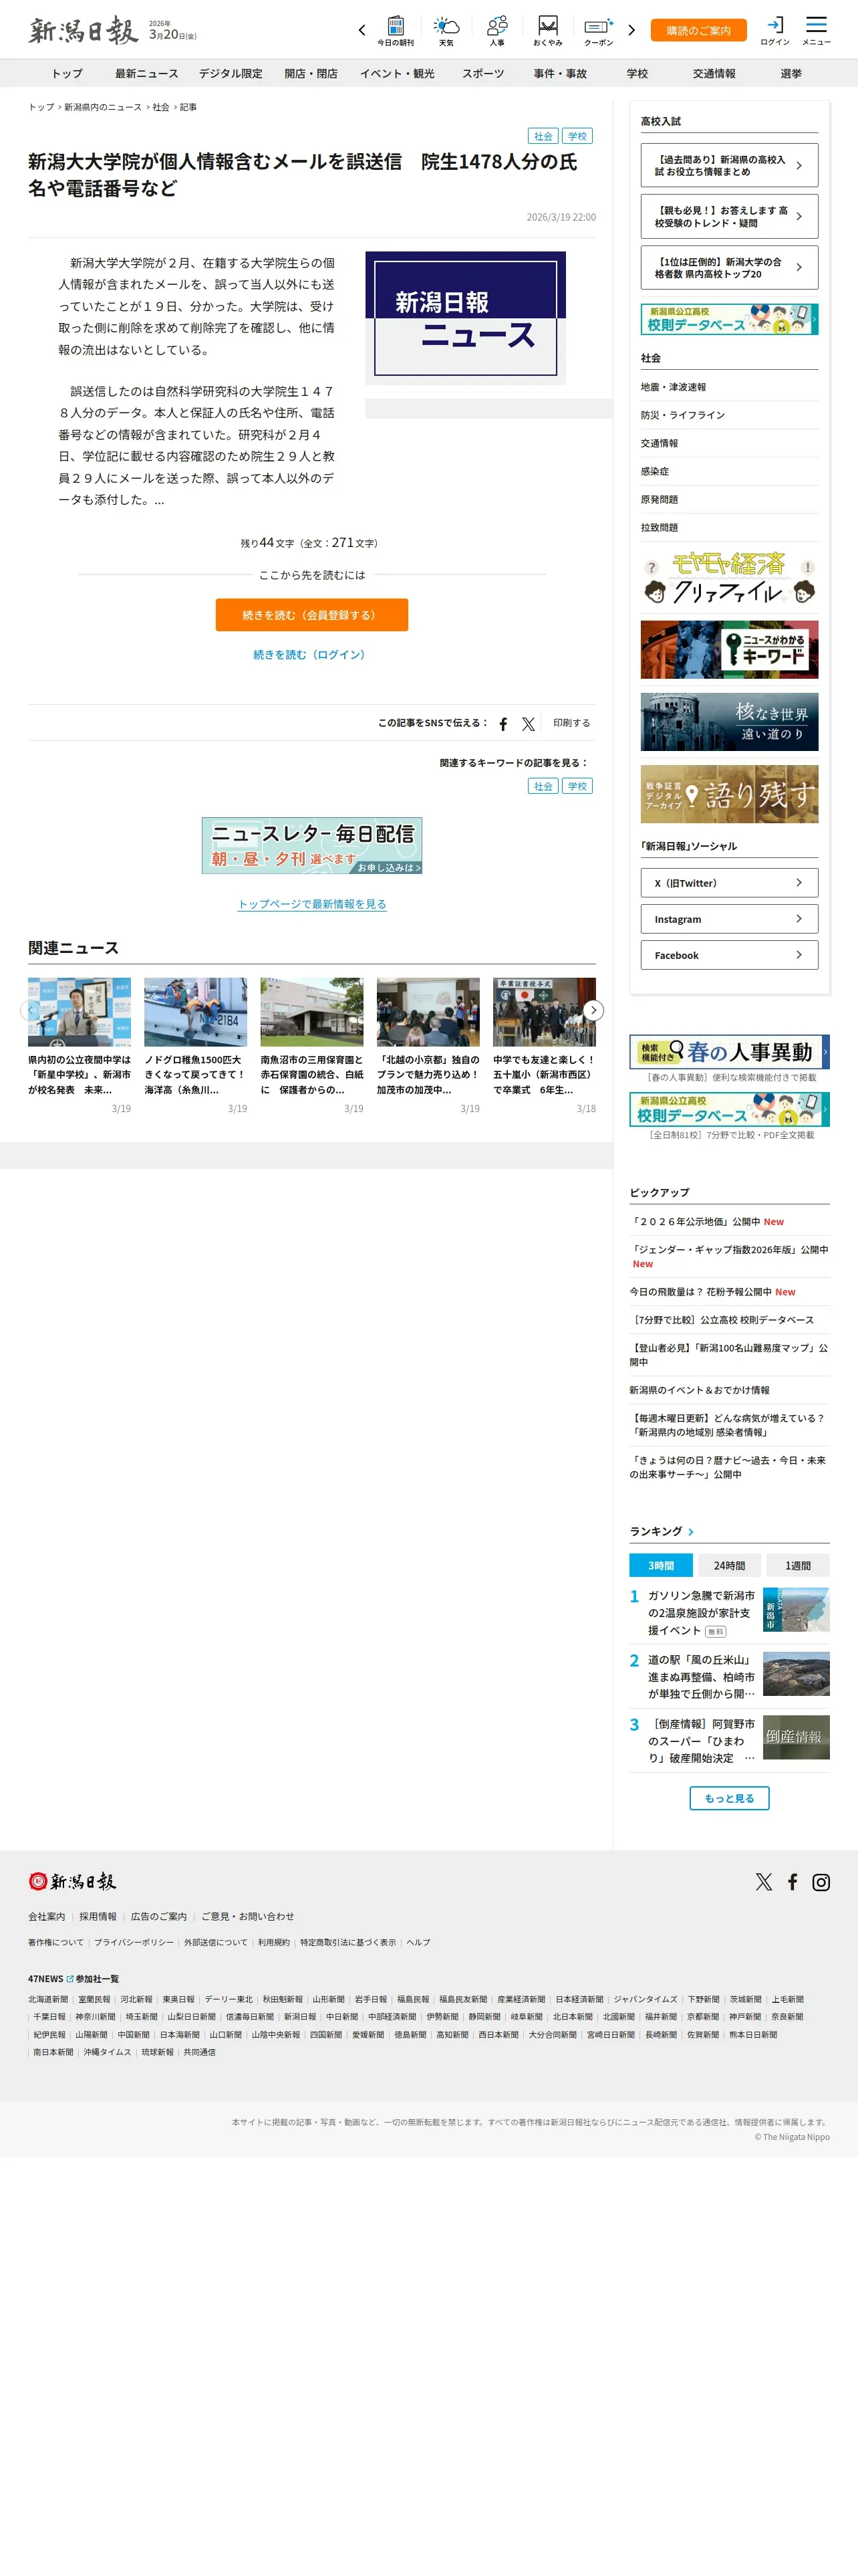Open 【親も必見！】お答えします高校受験 link

click(x=729, y=216)
